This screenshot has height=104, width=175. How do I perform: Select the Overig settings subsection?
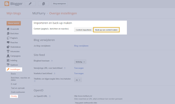click(x=14, y=96)
